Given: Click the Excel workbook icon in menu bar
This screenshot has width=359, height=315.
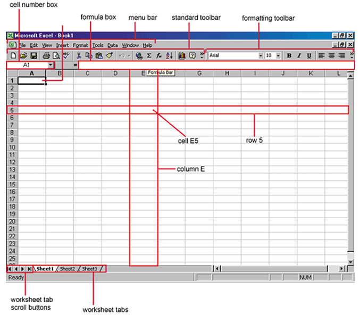Looking at the screenshot, I should (12, 45).
